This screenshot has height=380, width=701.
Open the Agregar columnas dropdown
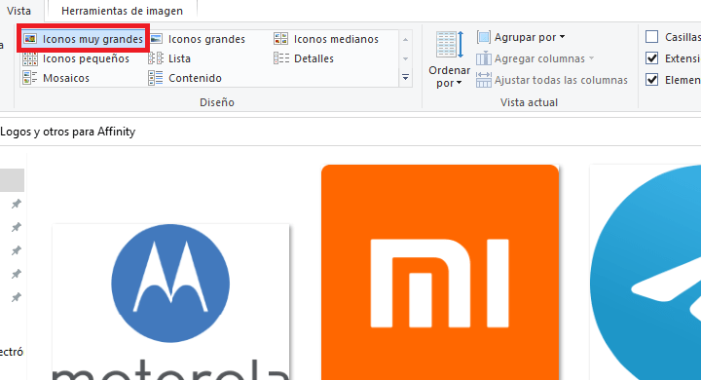535,58
